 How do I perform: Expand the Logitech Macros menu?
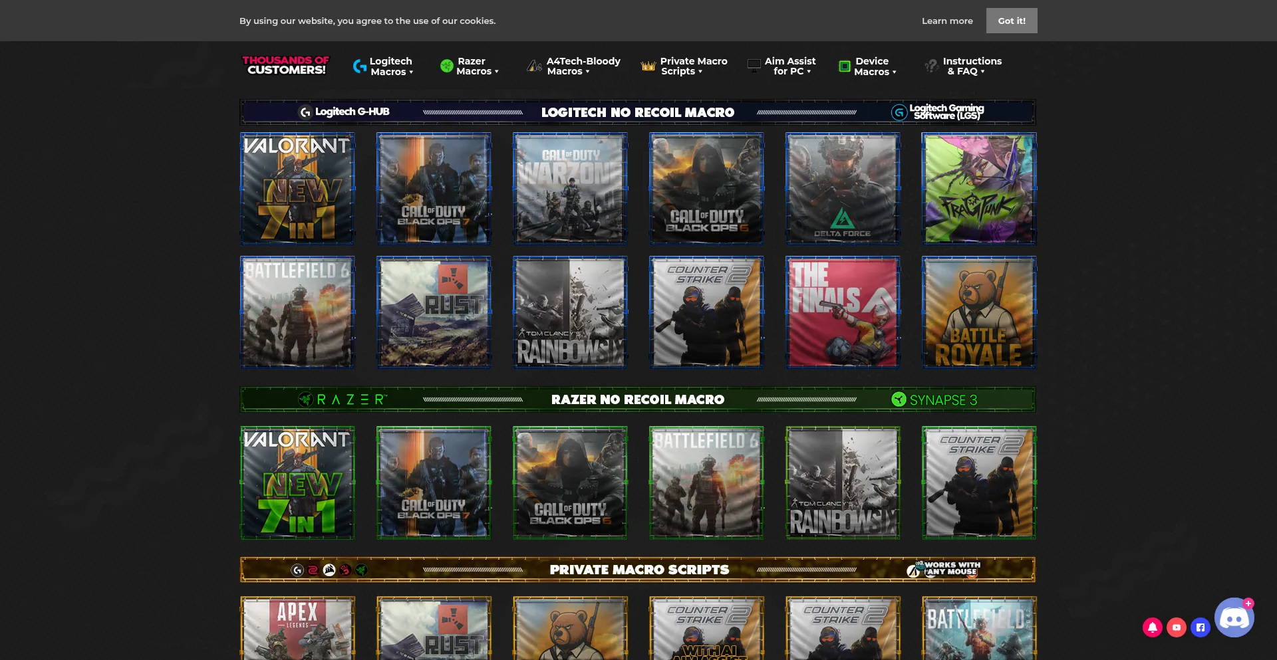pyautogui.click(x=384, y=66)
